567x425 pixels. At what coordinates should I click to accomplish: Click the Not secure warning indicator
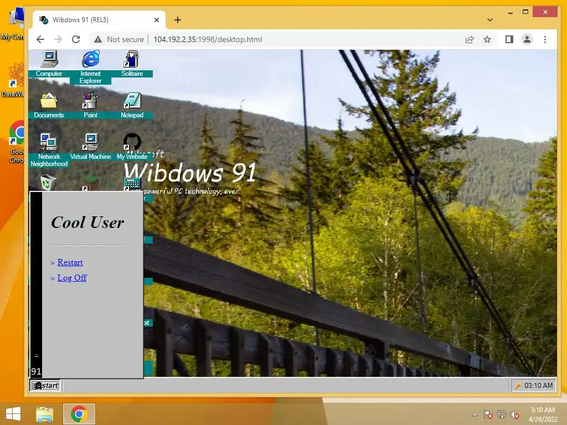coord(119,39)
